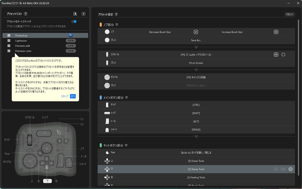Select the Lightroom preset
Screen dimensions: 302x189
coord(45,41)
